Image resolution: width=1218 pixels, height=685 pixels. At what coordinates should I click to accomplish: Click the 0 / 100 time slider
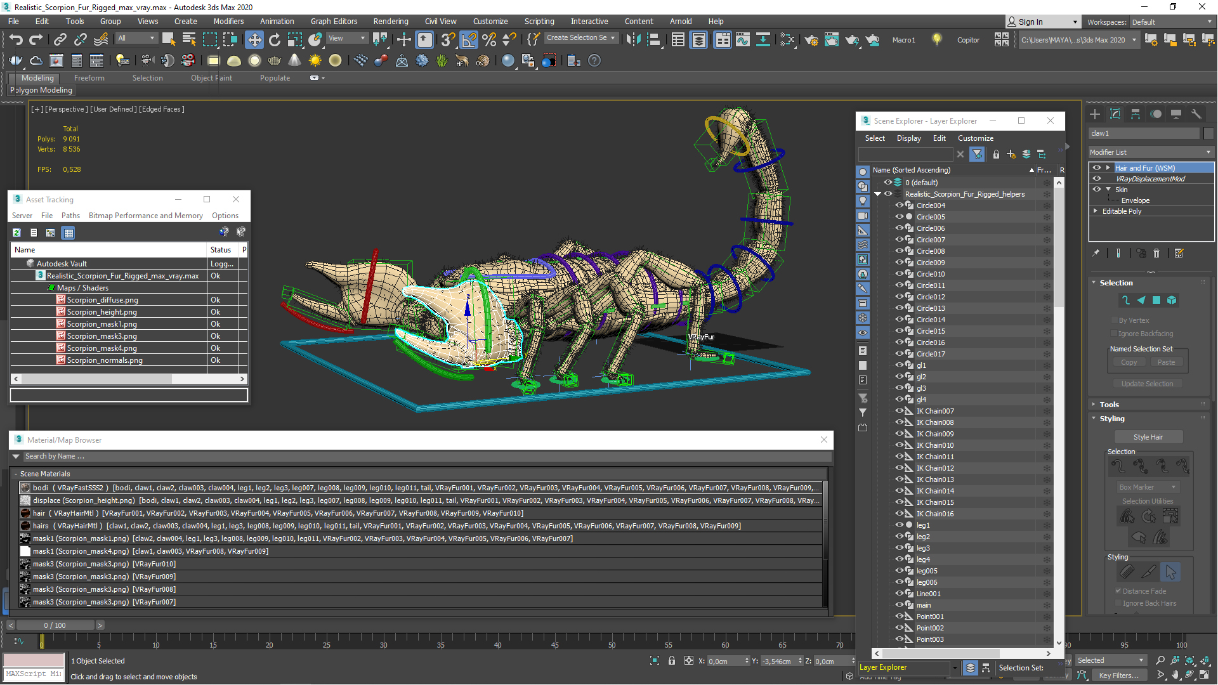(55, 625)
